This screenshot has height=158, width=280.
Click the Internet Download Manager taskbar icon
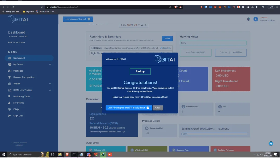[103, 154]
